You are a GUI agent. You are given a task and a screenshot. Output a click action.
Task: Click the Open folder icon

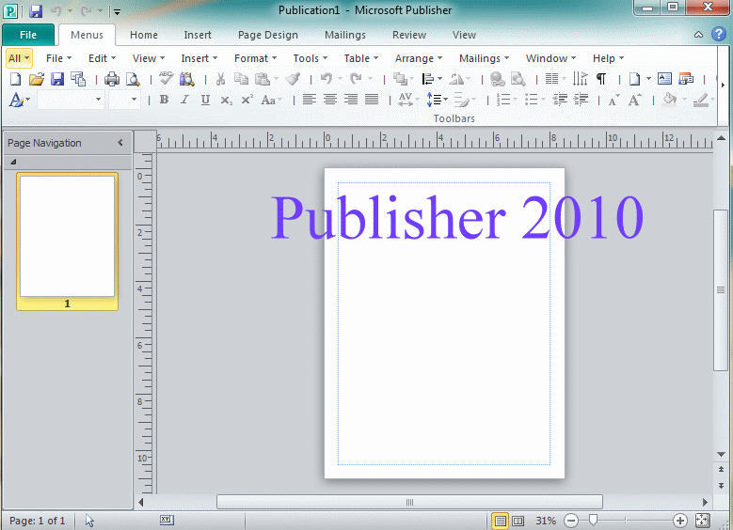[37, 79]
